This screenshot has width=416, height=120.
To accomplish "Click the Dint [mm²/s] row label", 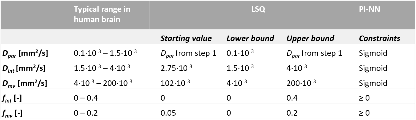I will [x=24, y=68].
